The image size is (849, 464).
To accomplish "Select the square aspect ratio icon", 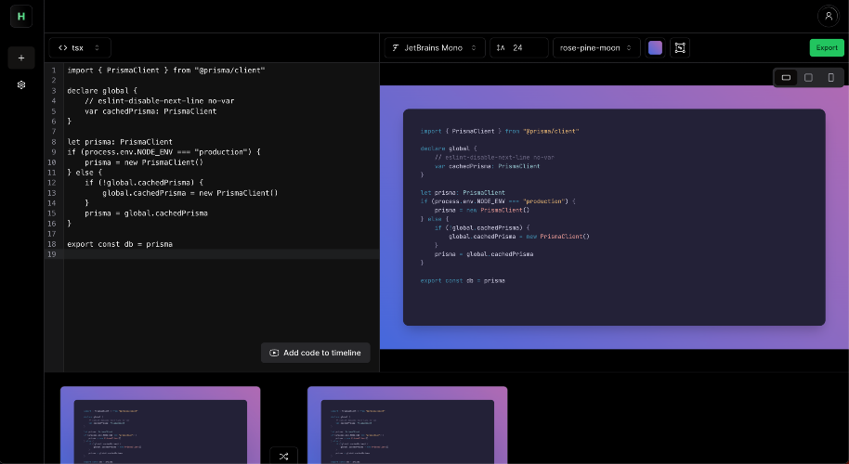I will [x=808, y=77].
